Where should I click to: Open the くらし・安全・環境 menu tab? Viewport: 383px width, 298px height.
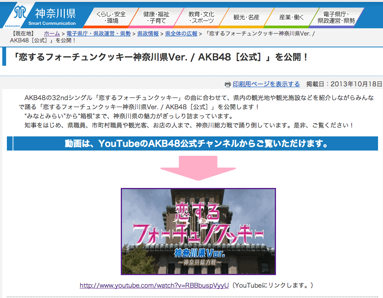tap(110, 17)
